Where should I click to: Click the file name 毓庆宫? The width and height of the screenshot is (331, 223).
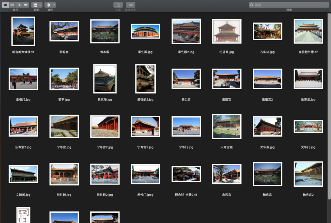(x=268, y=195)
